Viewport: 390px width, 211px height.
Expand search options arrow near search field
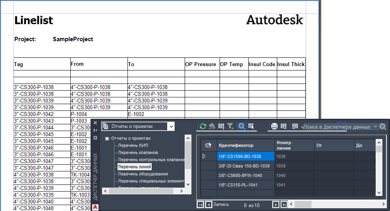375,127
